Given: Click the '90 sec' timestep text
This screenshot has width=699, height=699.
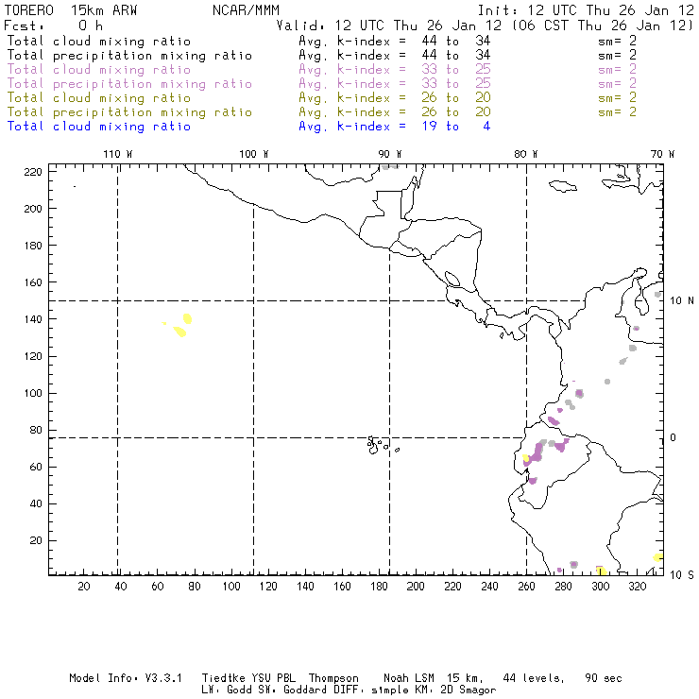Looking at the screenshot, I should pyautogui.click(x=604, y=678).
